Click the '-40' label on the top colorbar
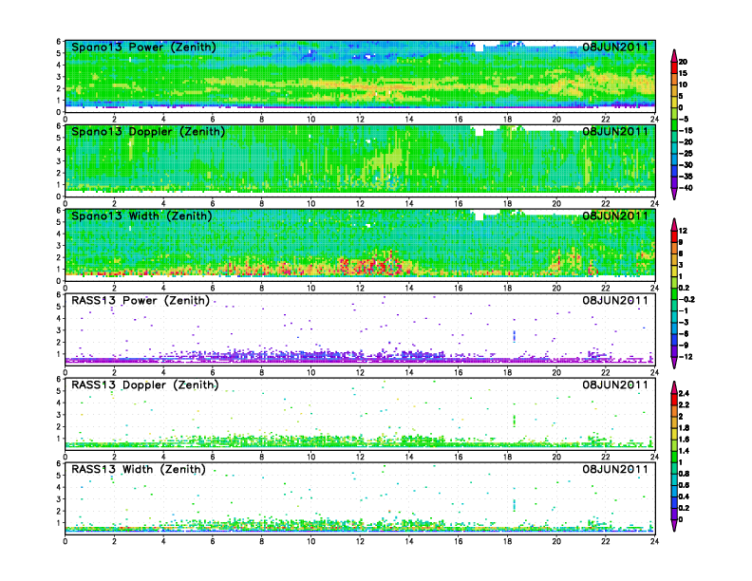Image resolution: width=752 pixels, height=581 pixels. 686,188
